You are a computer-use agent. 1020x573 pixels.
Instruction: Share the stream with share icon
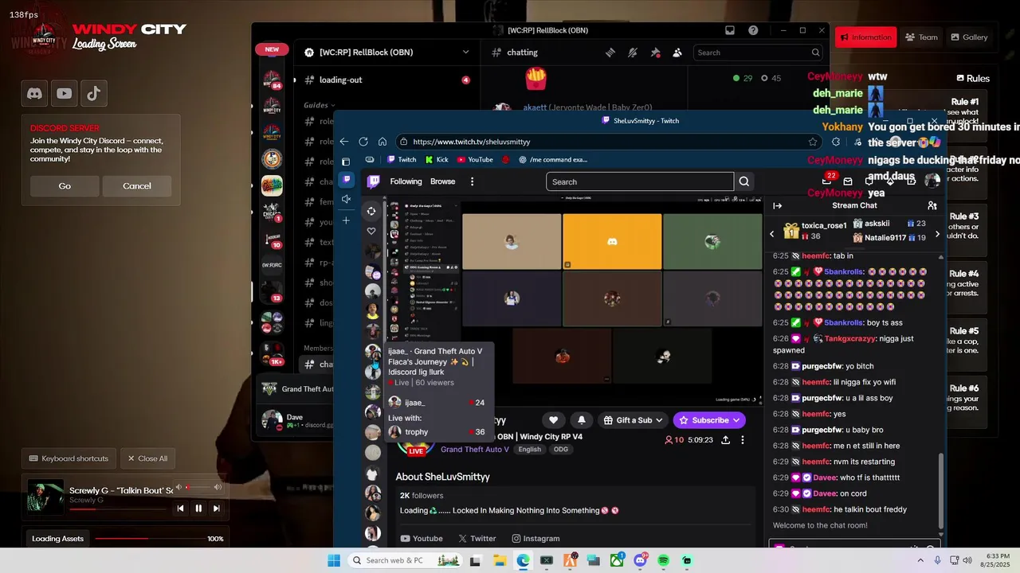pos(725,440)
